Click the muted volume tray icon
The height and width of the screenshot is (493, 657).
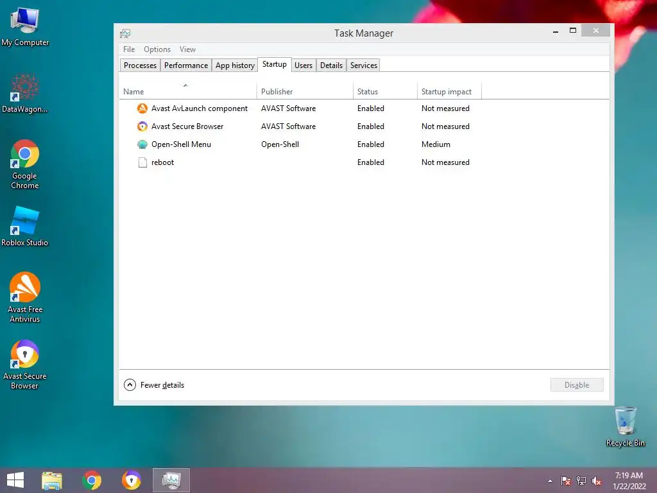[597, 481]
